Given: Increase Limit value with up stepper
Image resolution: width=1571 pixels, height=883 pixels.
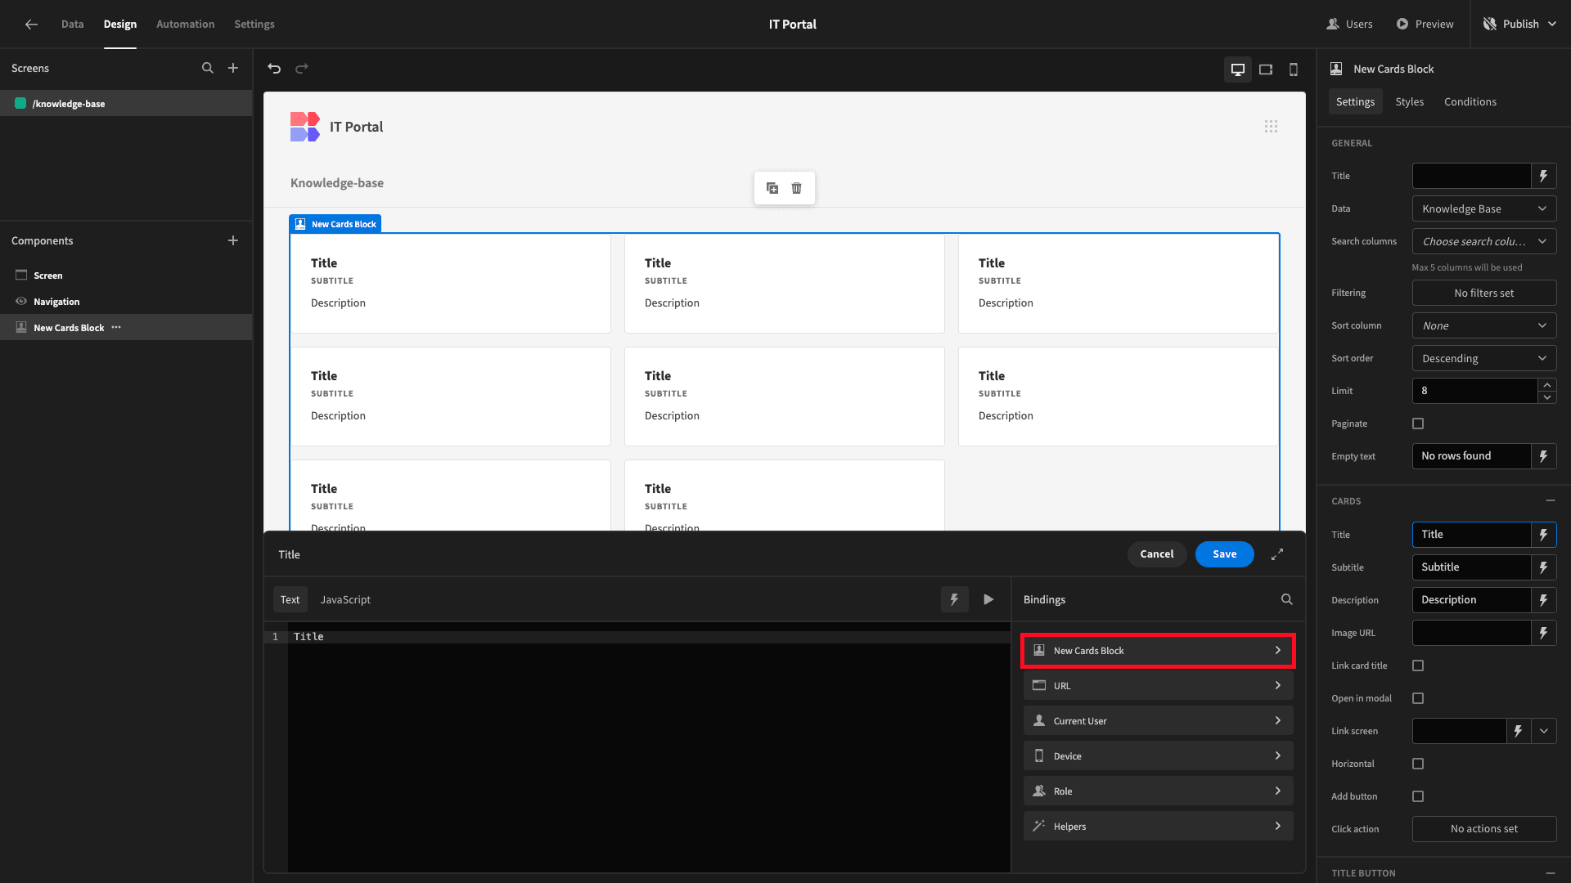Looking at the screenshot, I should click(1546, 384).
